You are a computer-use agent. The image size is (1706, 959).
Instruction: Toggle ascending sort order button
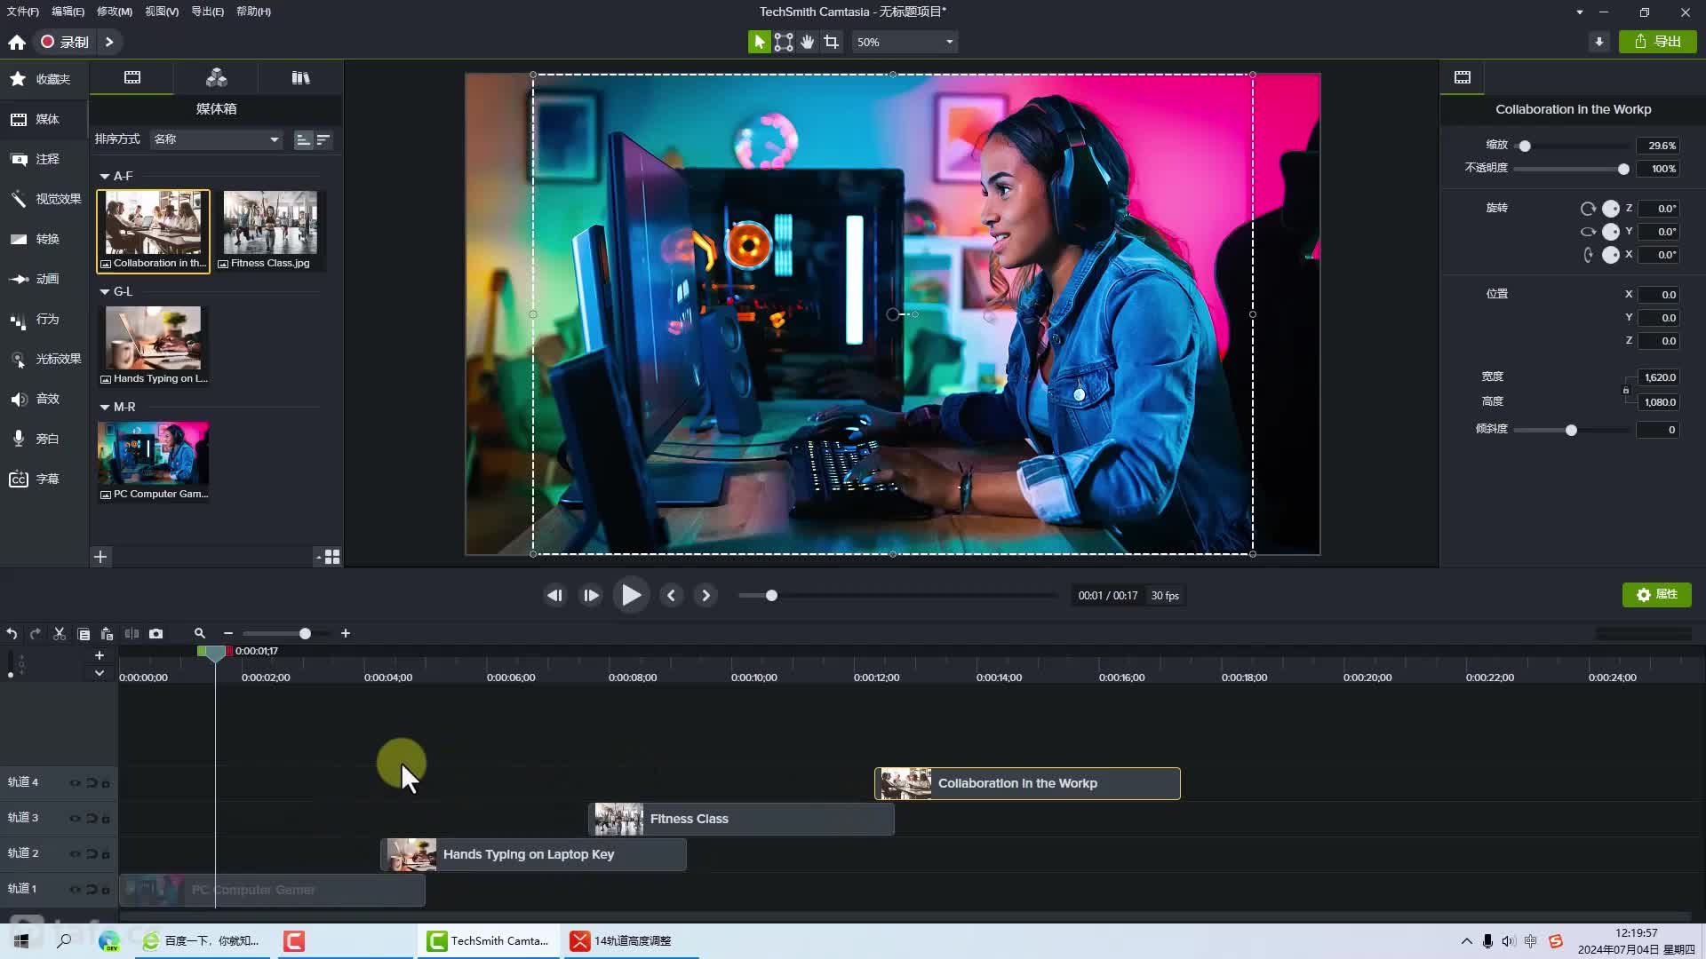click(303, 139)
